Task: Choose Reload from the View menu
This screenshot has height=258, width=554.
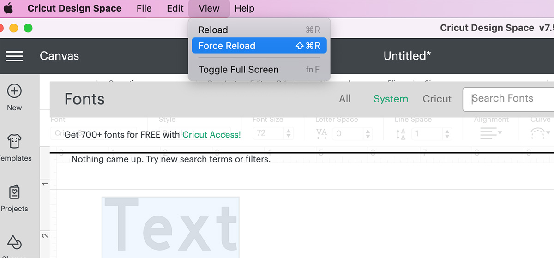Action: pos(259,30)
